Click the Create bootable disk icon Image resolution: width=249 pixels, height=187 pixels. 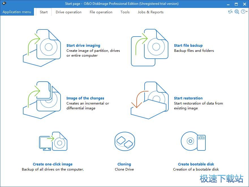193,141
